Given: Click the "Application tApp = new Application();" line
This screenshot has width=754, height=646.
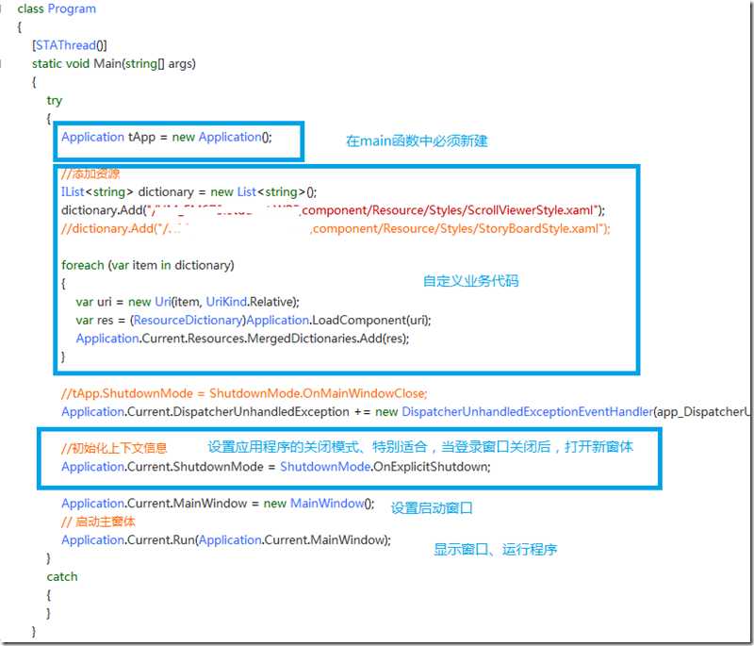Looking at the screenshot, I should coord(167,137).
